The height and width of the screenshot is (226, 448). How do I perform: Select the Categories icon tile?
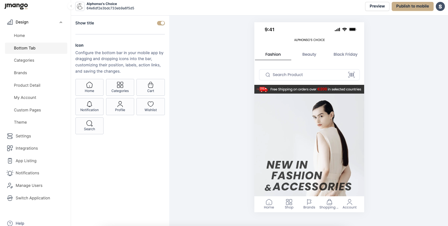tap(120, 87)
